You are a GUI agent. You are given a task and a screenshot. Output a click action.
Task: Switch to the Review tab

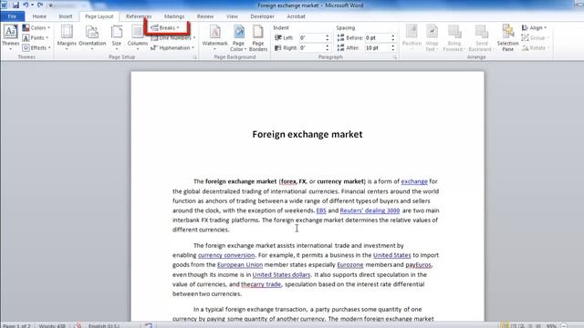pyautogui.click(x=205, y=16)
